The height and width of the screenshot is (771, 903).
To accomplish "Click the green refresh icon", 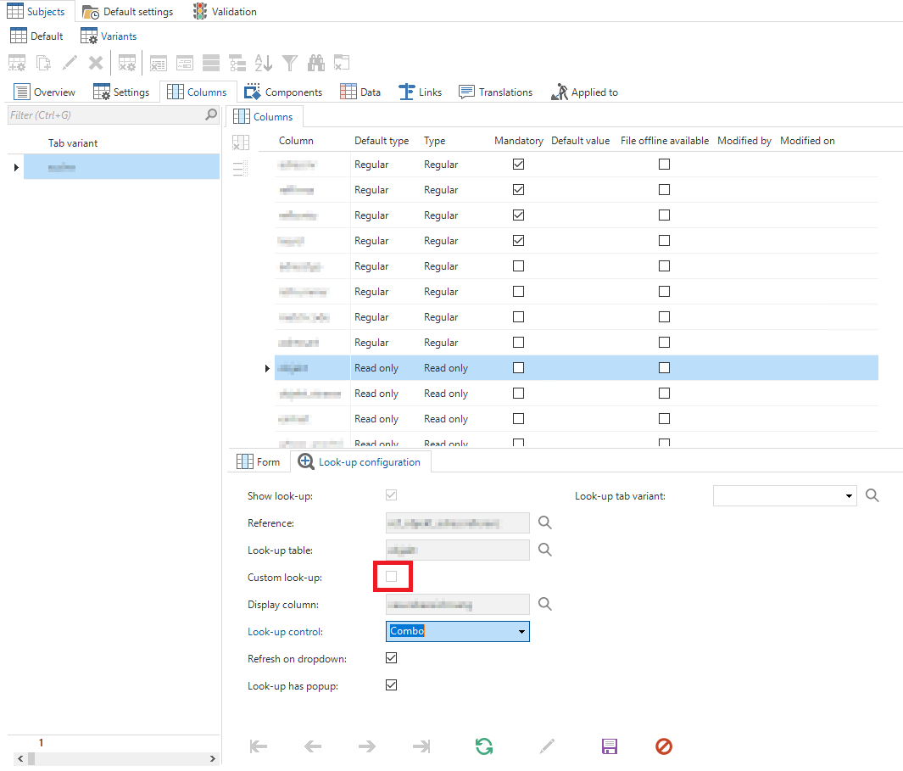I will [484, 746].
